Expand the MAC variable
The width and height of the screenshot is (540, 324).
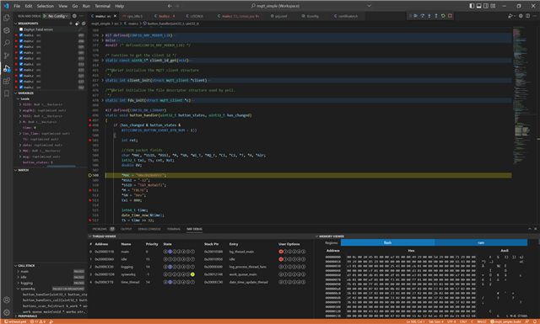[20, 151]
